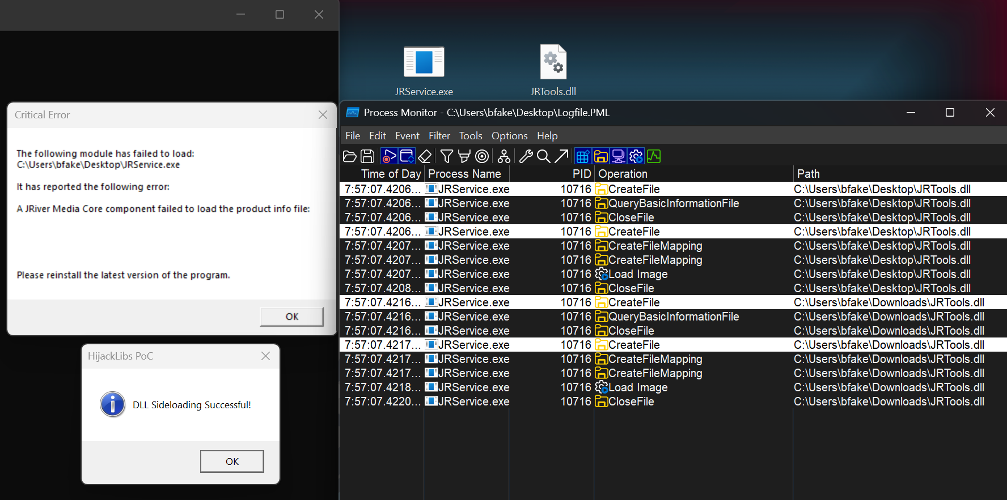Maximize the dark console window
Screen dimensions: 1007x500
pyautogui.click(x=280, y=15)
